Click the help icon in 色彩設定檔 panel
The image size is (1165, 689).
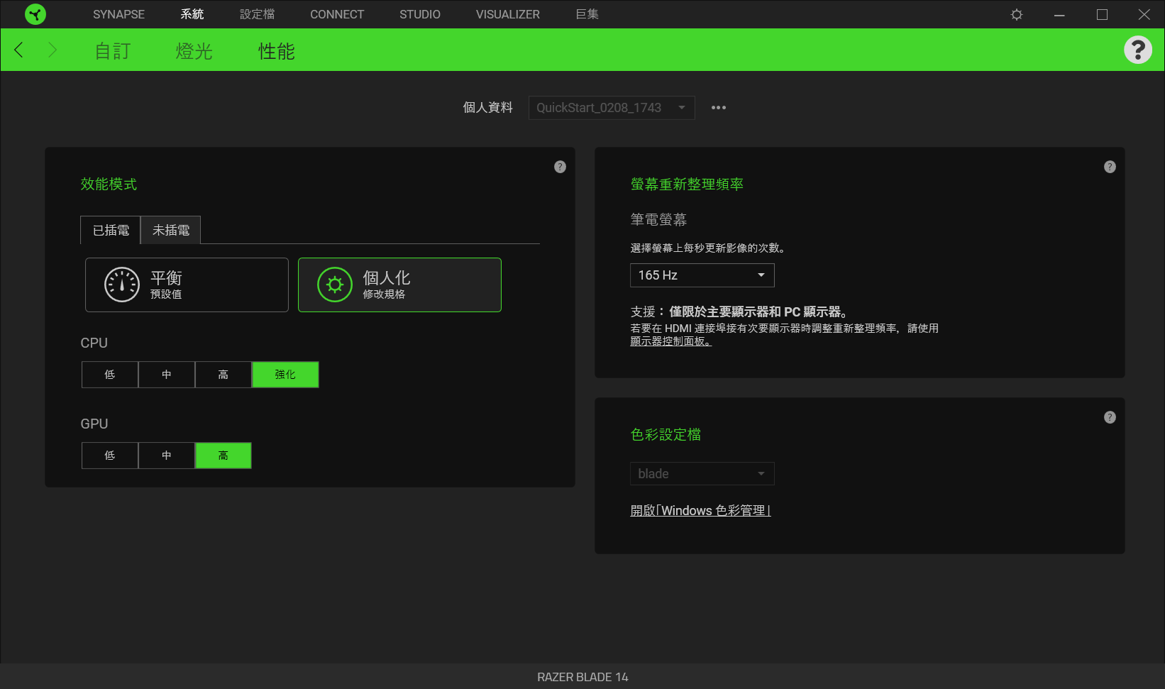click(1110, 417)
